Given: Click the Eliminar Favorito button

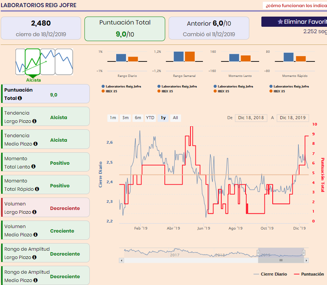Looking at the screenshot, I should tap(294, 22).
